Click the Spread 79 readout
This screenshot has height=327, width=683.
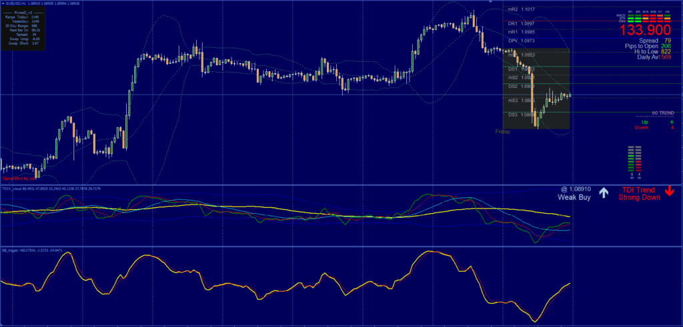pyautogui.click(x=655, y=41)
